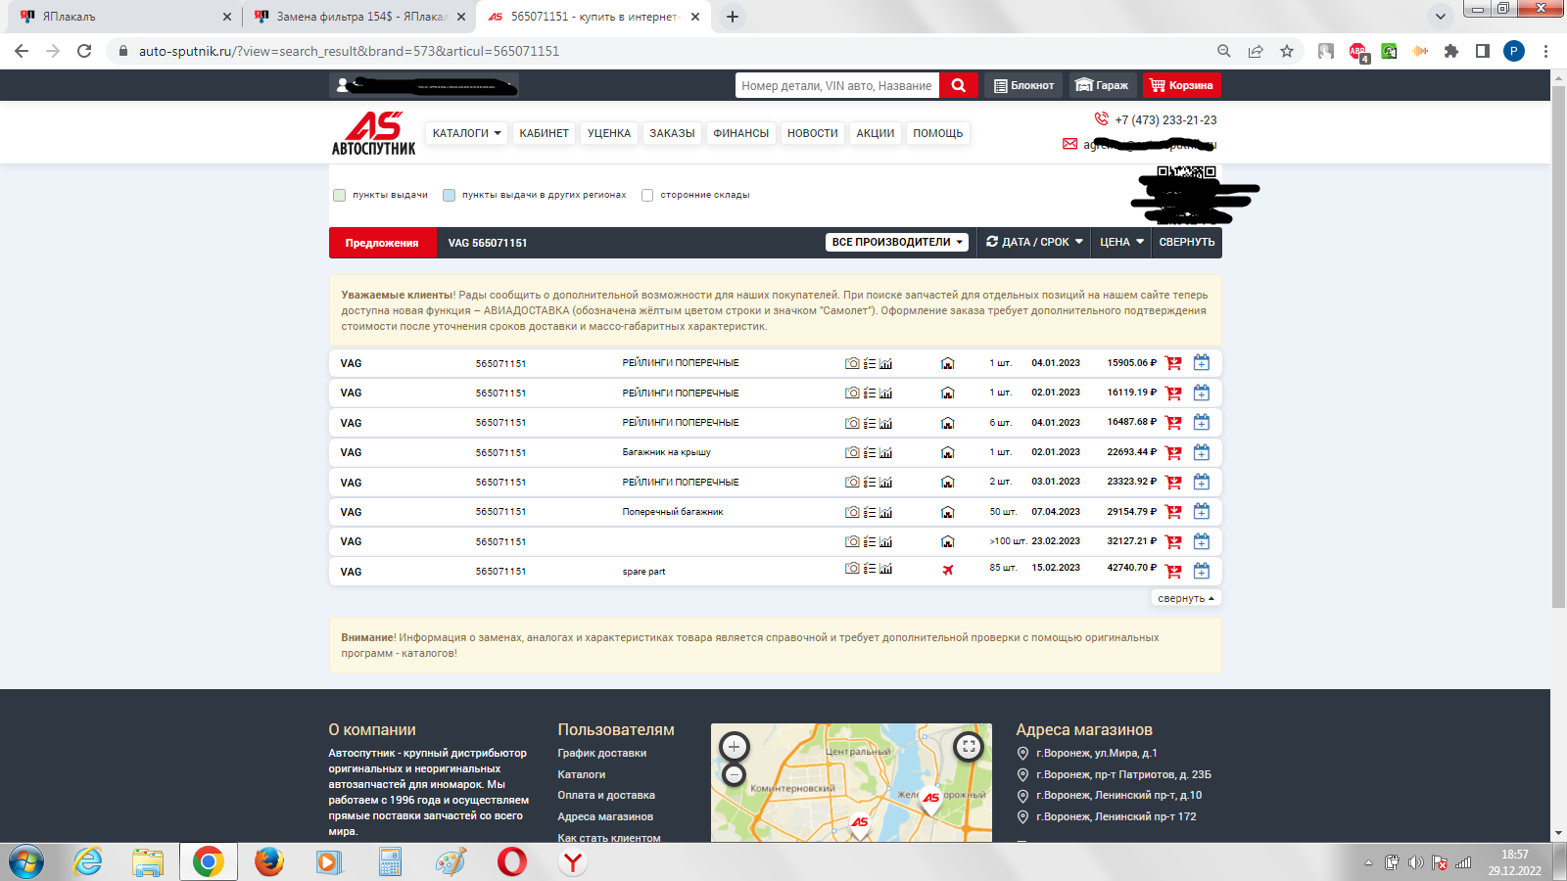Show the chart statistics icon on 16487.68 ₽ row
The image size is (1567, 881).
(x=885, y=423)
